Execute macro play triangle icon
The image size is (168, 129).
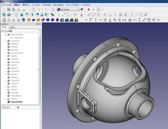coord(103,9)
